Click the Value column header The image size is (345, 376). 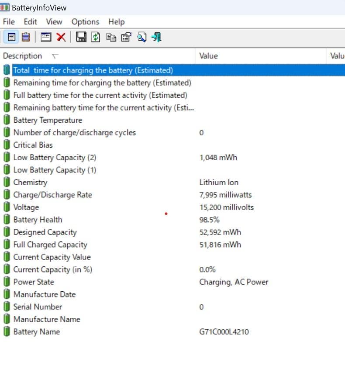(208, 56)
